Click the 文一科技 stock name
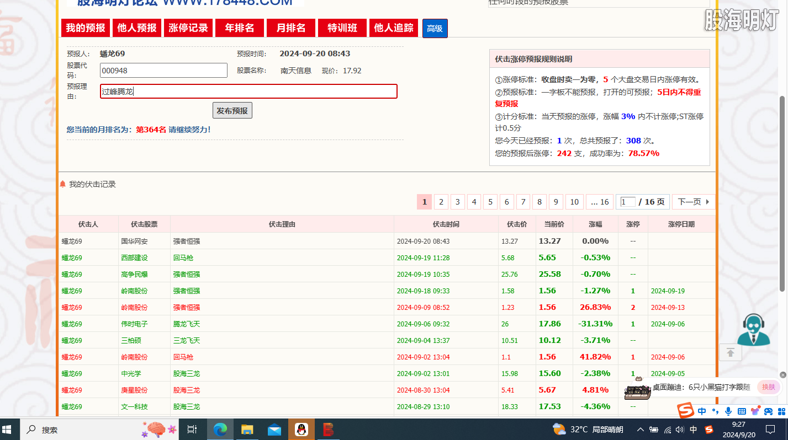788x440 pixels. coord(135,407)
